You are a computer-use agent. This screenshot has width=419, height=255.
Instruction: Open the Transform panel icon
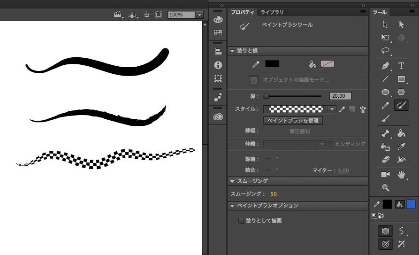[218, 78]
